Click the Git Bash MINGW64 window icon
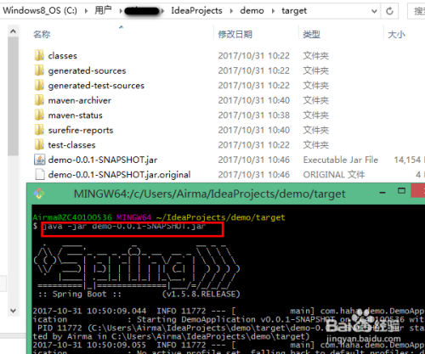 tap(39, 194)
